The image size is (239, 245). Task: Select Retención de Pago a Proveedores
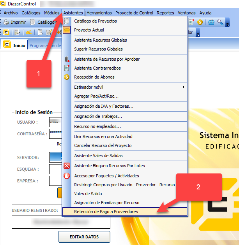[x=106, y=212]
